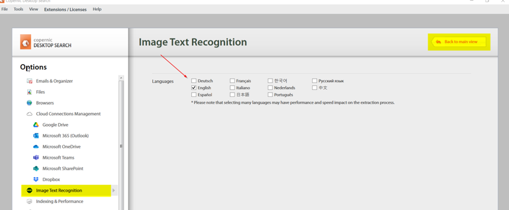Viewport: 509px width, 210px height.
Task: Tick the Italiano checkbox
Action: tap(232, 88)
